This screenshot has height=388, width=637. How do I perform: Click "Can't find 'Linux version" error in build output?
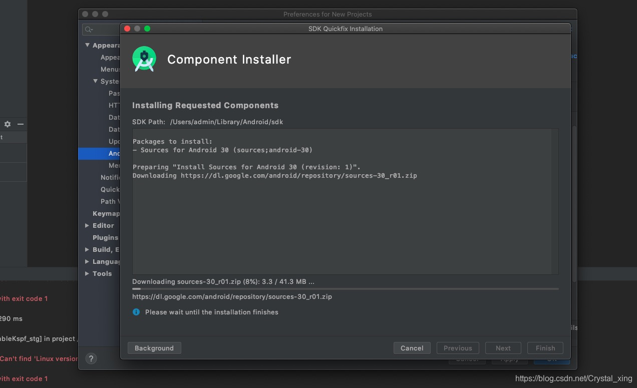pyautogui.click(x=39, y=358)
